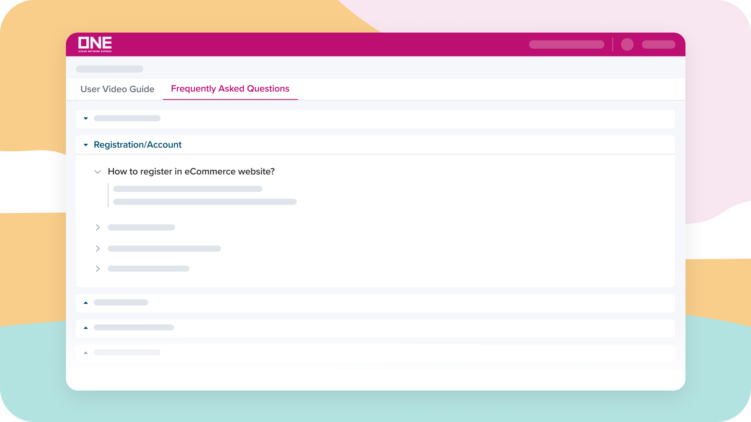The width and height of the screenshot is (751, 422).
Task: Expand the first collapsed question under Registration/Account
Action: point(97,227)
